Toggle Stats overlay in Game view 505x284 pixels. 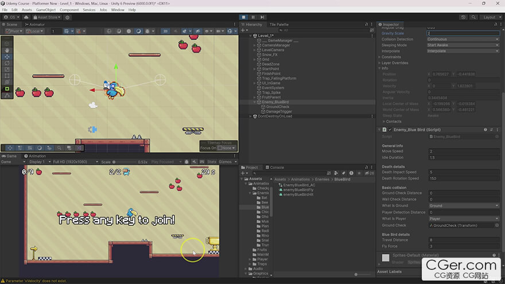click(212, 162)
